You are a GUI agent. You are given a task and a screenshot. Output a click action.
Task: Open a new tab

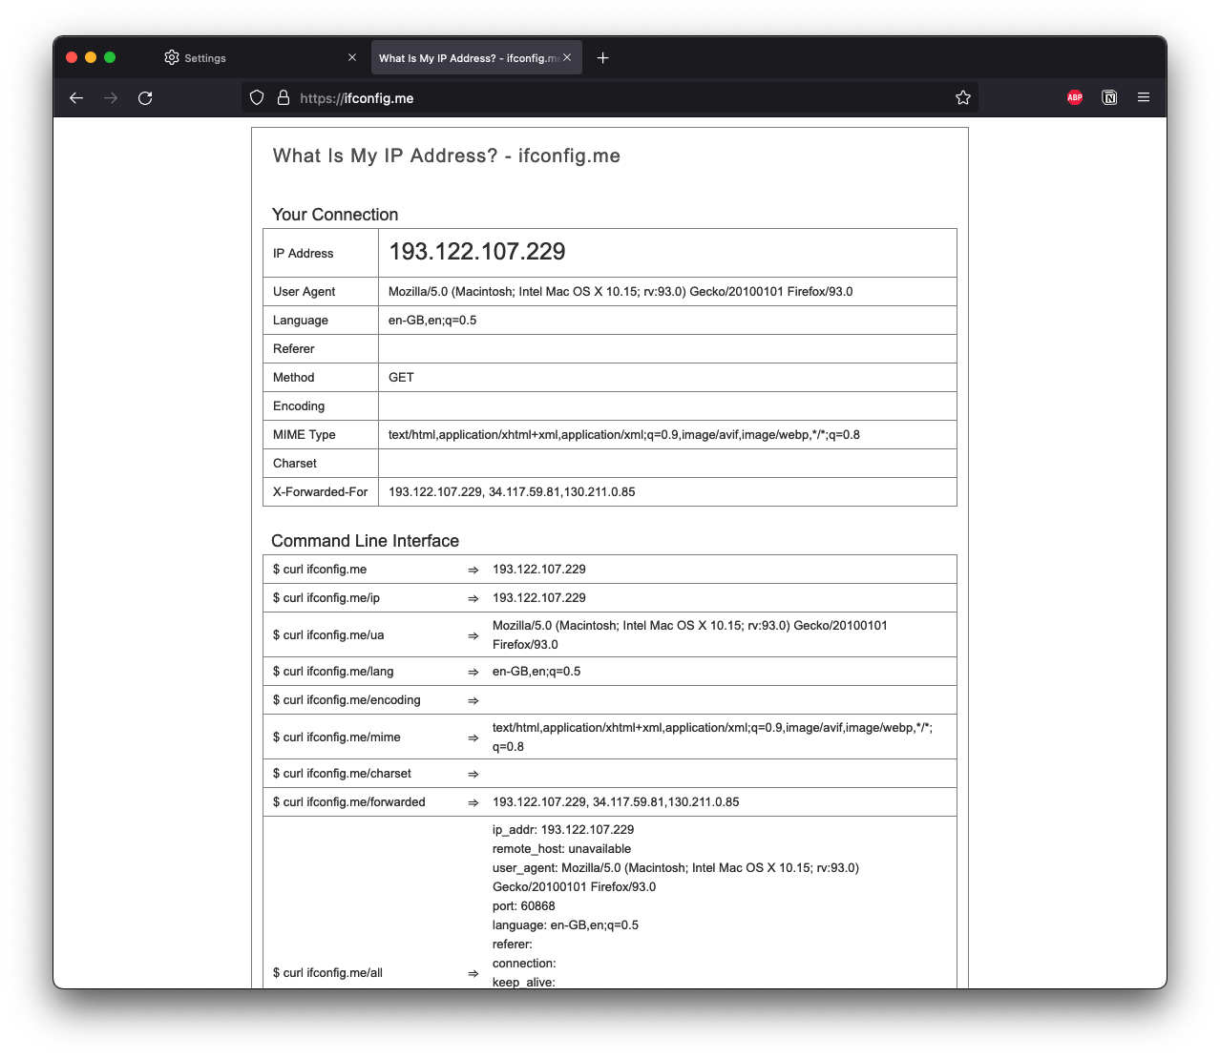point(602,58)
